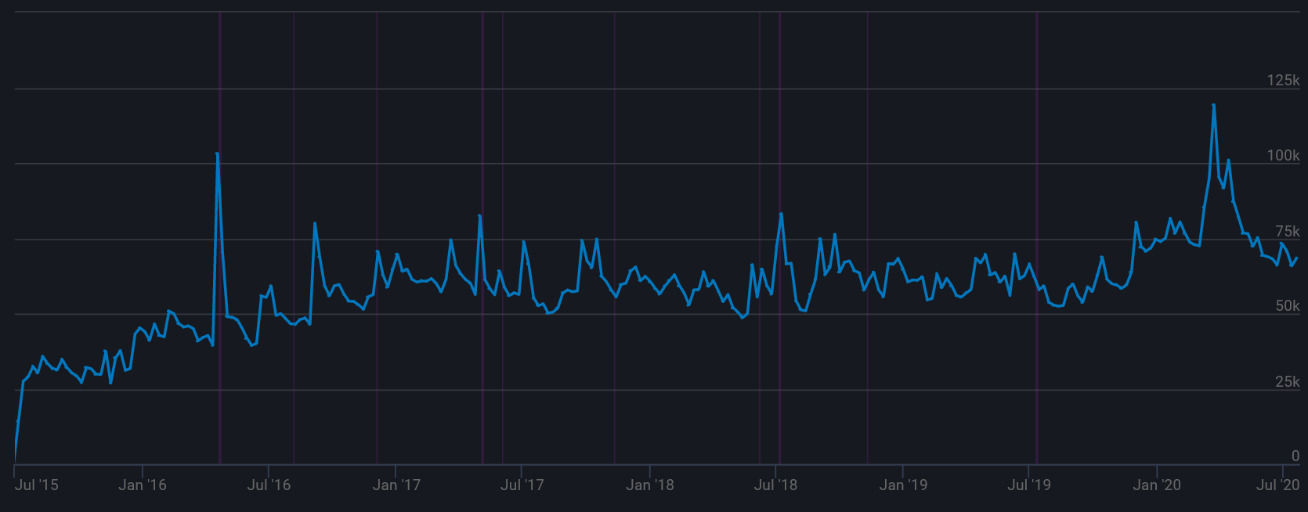This screenshot has height=512, width=1308.
Task: Select the Jan '18 date label
Action: (650, 485)
